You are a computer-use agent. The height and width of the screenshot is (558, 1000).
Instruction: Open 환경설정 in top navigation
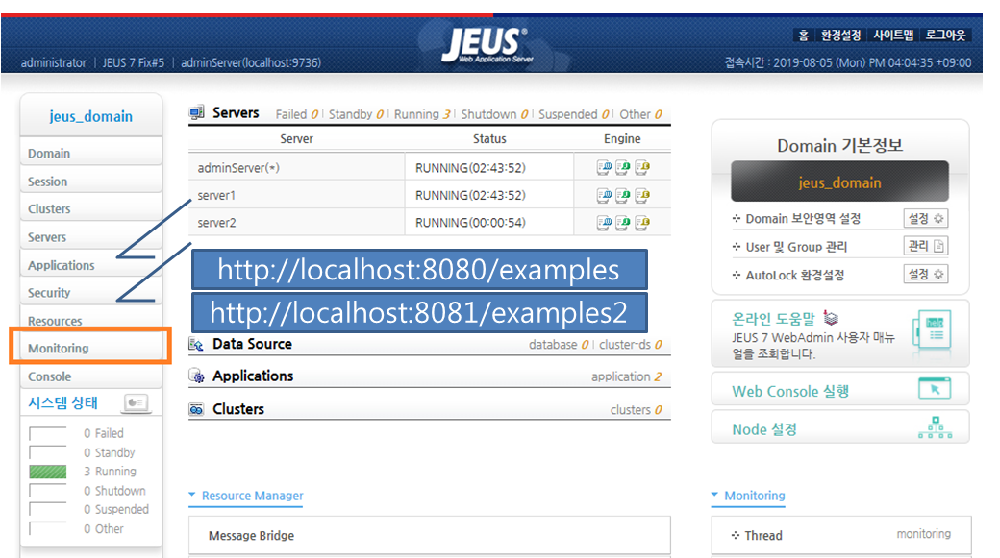tap(840, 35)
